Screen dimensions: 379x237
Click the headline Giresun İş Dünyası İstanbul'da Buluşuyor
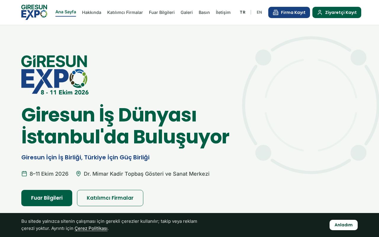click(x=125, y=126)
